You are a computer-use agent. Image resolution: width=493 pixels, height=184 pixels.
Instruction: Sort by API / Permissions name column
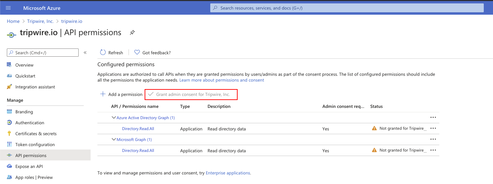(x=135, y=107)
